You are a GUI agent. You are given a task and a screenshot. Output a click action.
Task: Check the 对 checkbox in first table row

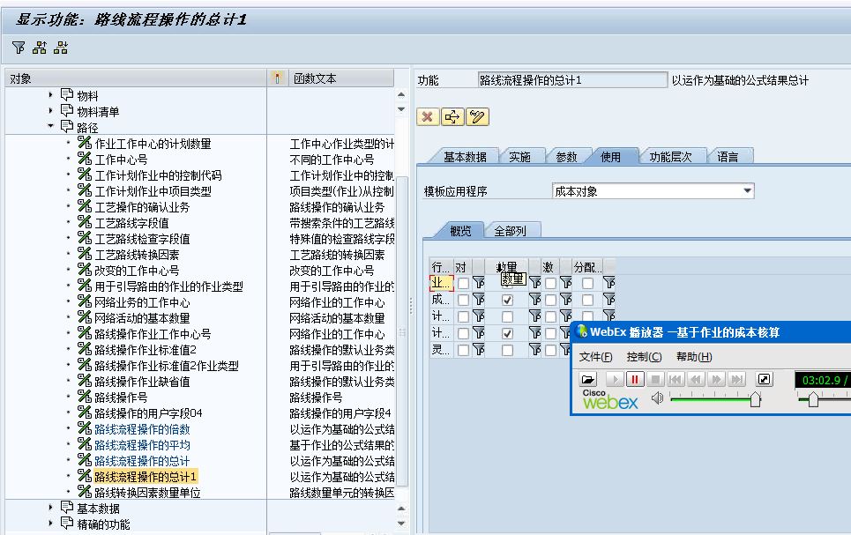[x=463, y=283]
